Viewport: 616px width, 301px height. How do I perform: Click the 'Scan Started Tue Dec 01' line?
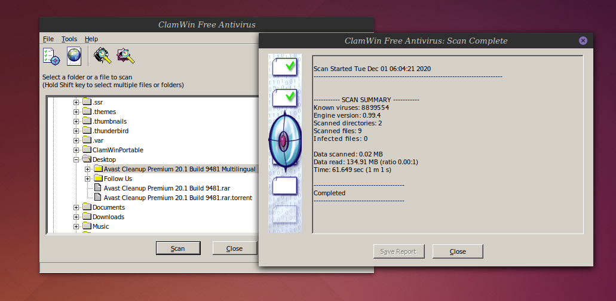point(372,69)
